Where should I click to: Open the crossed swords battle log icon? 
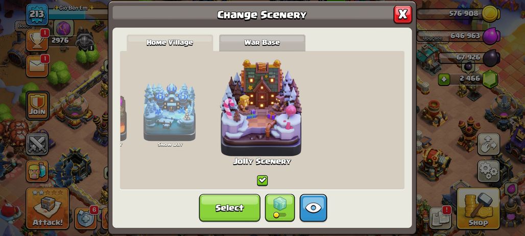click(x=37, y=144)
